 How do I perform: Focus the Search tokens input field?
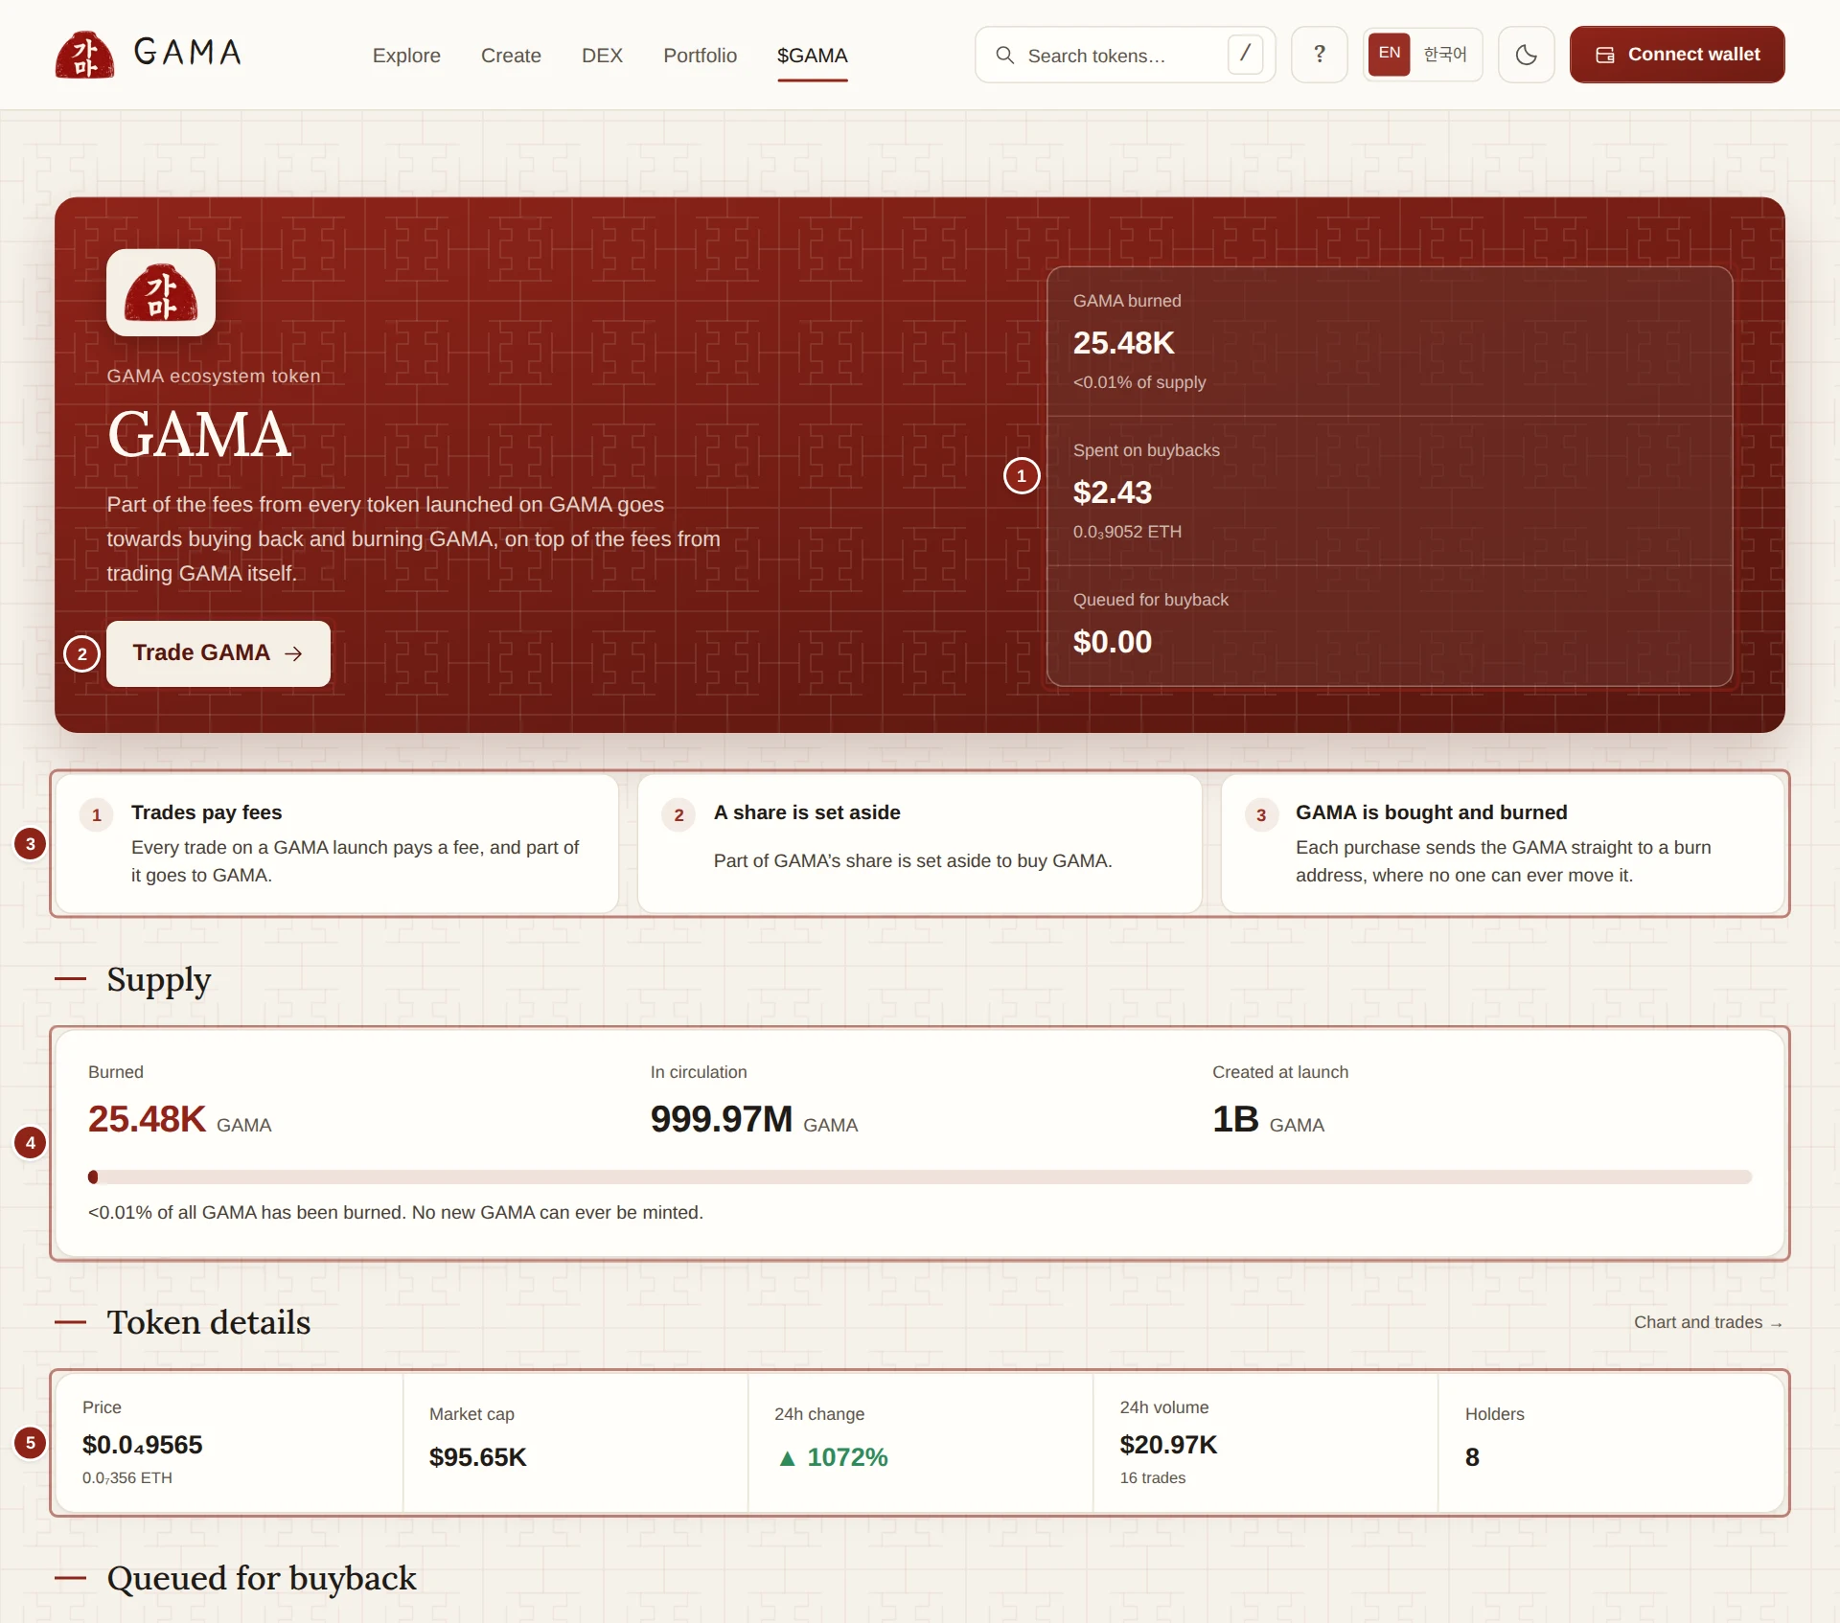pos(1125,55)
